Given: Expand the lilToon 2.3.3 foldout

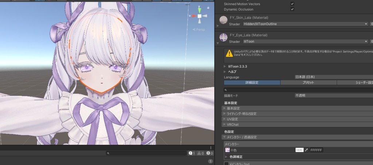Looking at the screenshot, I should tap(225, 66).
